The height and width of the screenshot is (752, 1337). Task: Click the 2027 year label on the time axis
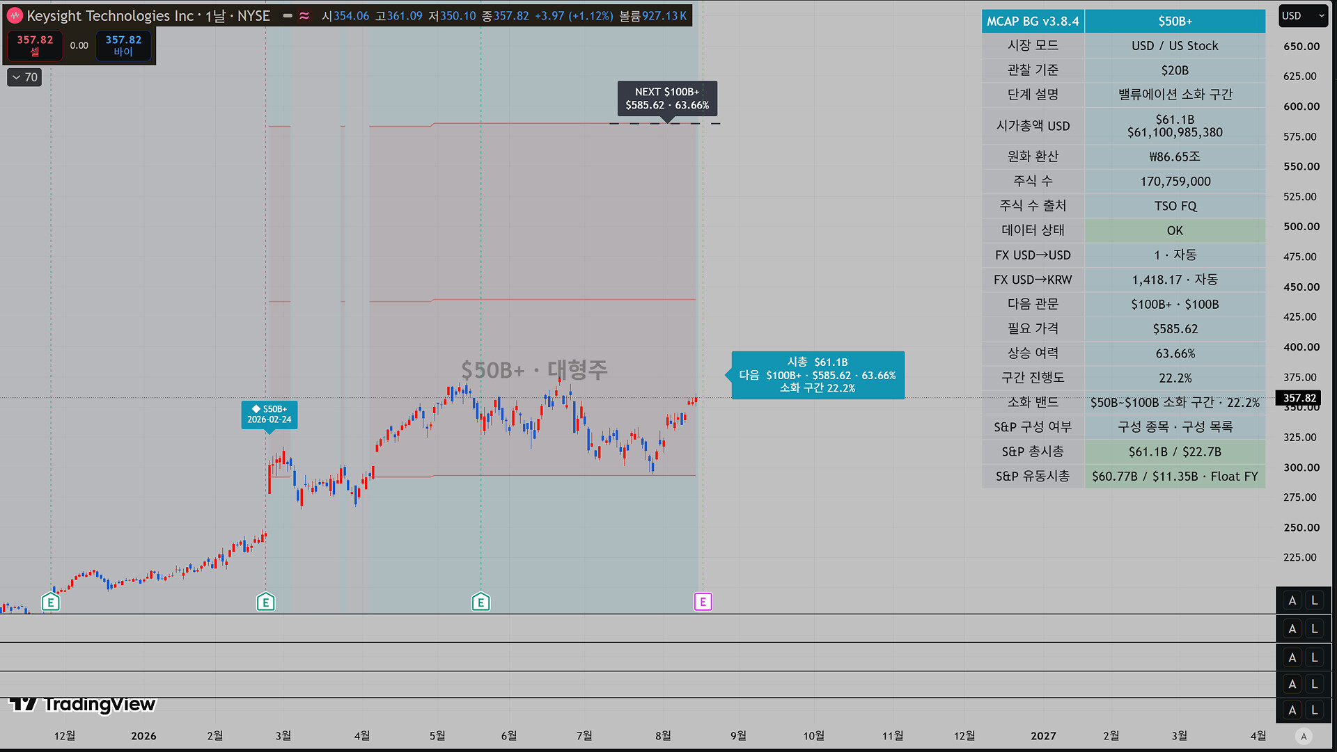click(1043, 736)
